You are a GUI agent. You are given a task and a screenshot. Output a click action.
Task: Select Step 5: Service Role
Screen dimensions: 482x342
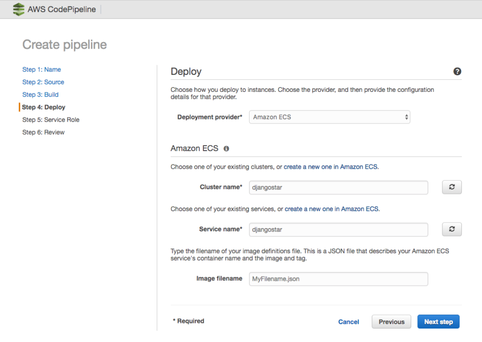[x=51, y=120]
